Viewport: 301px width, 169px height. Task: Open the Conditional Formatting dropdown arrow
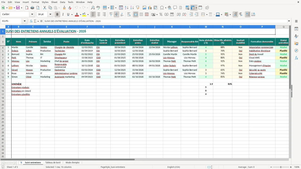click(x=230, y=15)
